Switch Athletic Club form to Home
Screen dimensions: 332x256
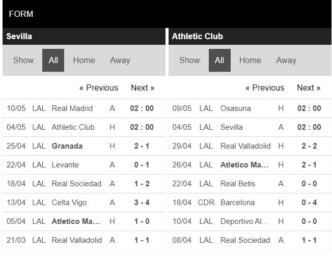250,60
